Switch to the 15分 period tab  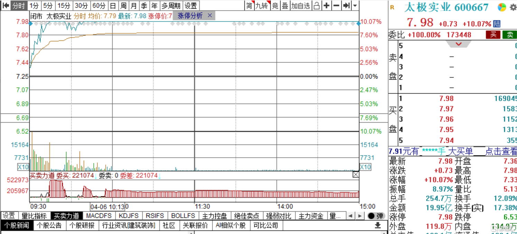64,6
